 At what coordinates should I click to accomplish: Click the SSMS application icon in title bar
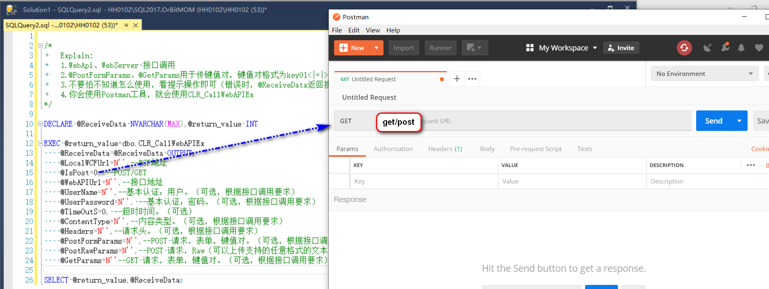12,9
